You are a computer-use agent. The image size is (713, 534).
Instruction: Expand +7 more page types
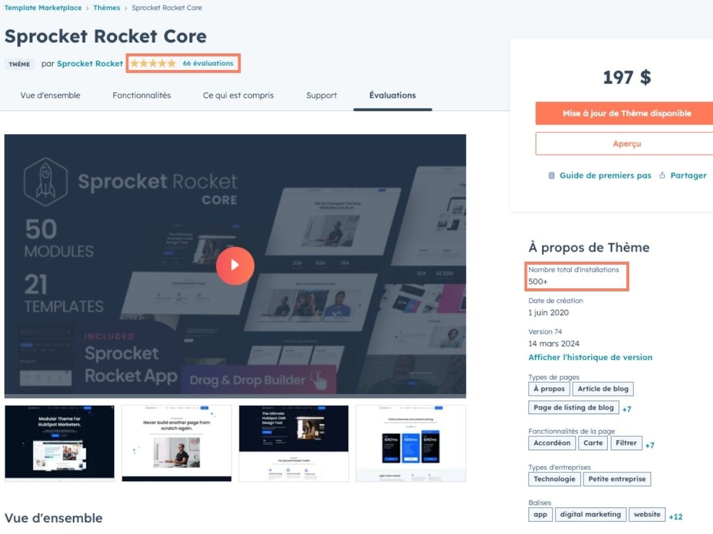[627, 409]
